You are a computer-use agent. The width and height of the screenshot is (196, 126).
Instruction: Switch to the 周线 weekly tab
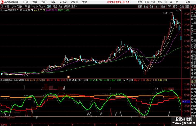pyautogui.click(x=55, y=6)
